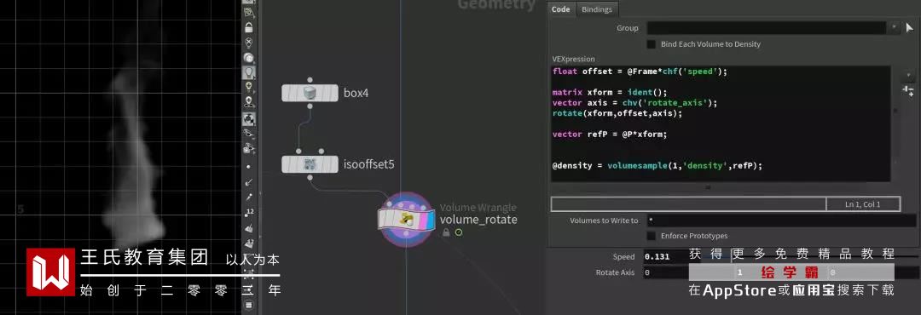Click the volumesample line in the code
Viewport: 921px width, 315px height.
tap(657, 166)
